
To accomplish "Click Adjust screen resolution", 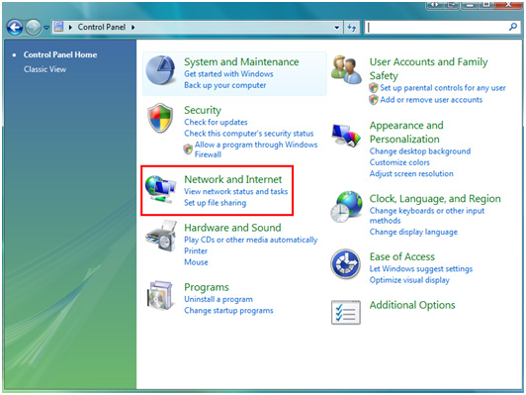I will pyautogui.click(x=411, y=173).
